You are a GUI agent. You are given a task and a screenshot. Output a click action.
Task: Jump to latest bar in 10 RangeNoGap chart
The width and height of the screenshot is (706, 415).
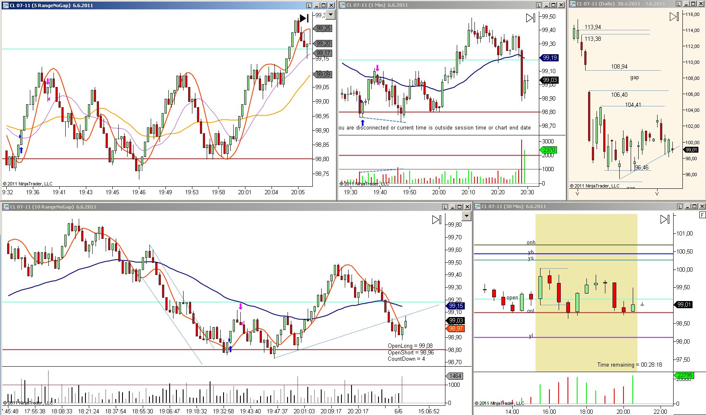pos(437,219)
